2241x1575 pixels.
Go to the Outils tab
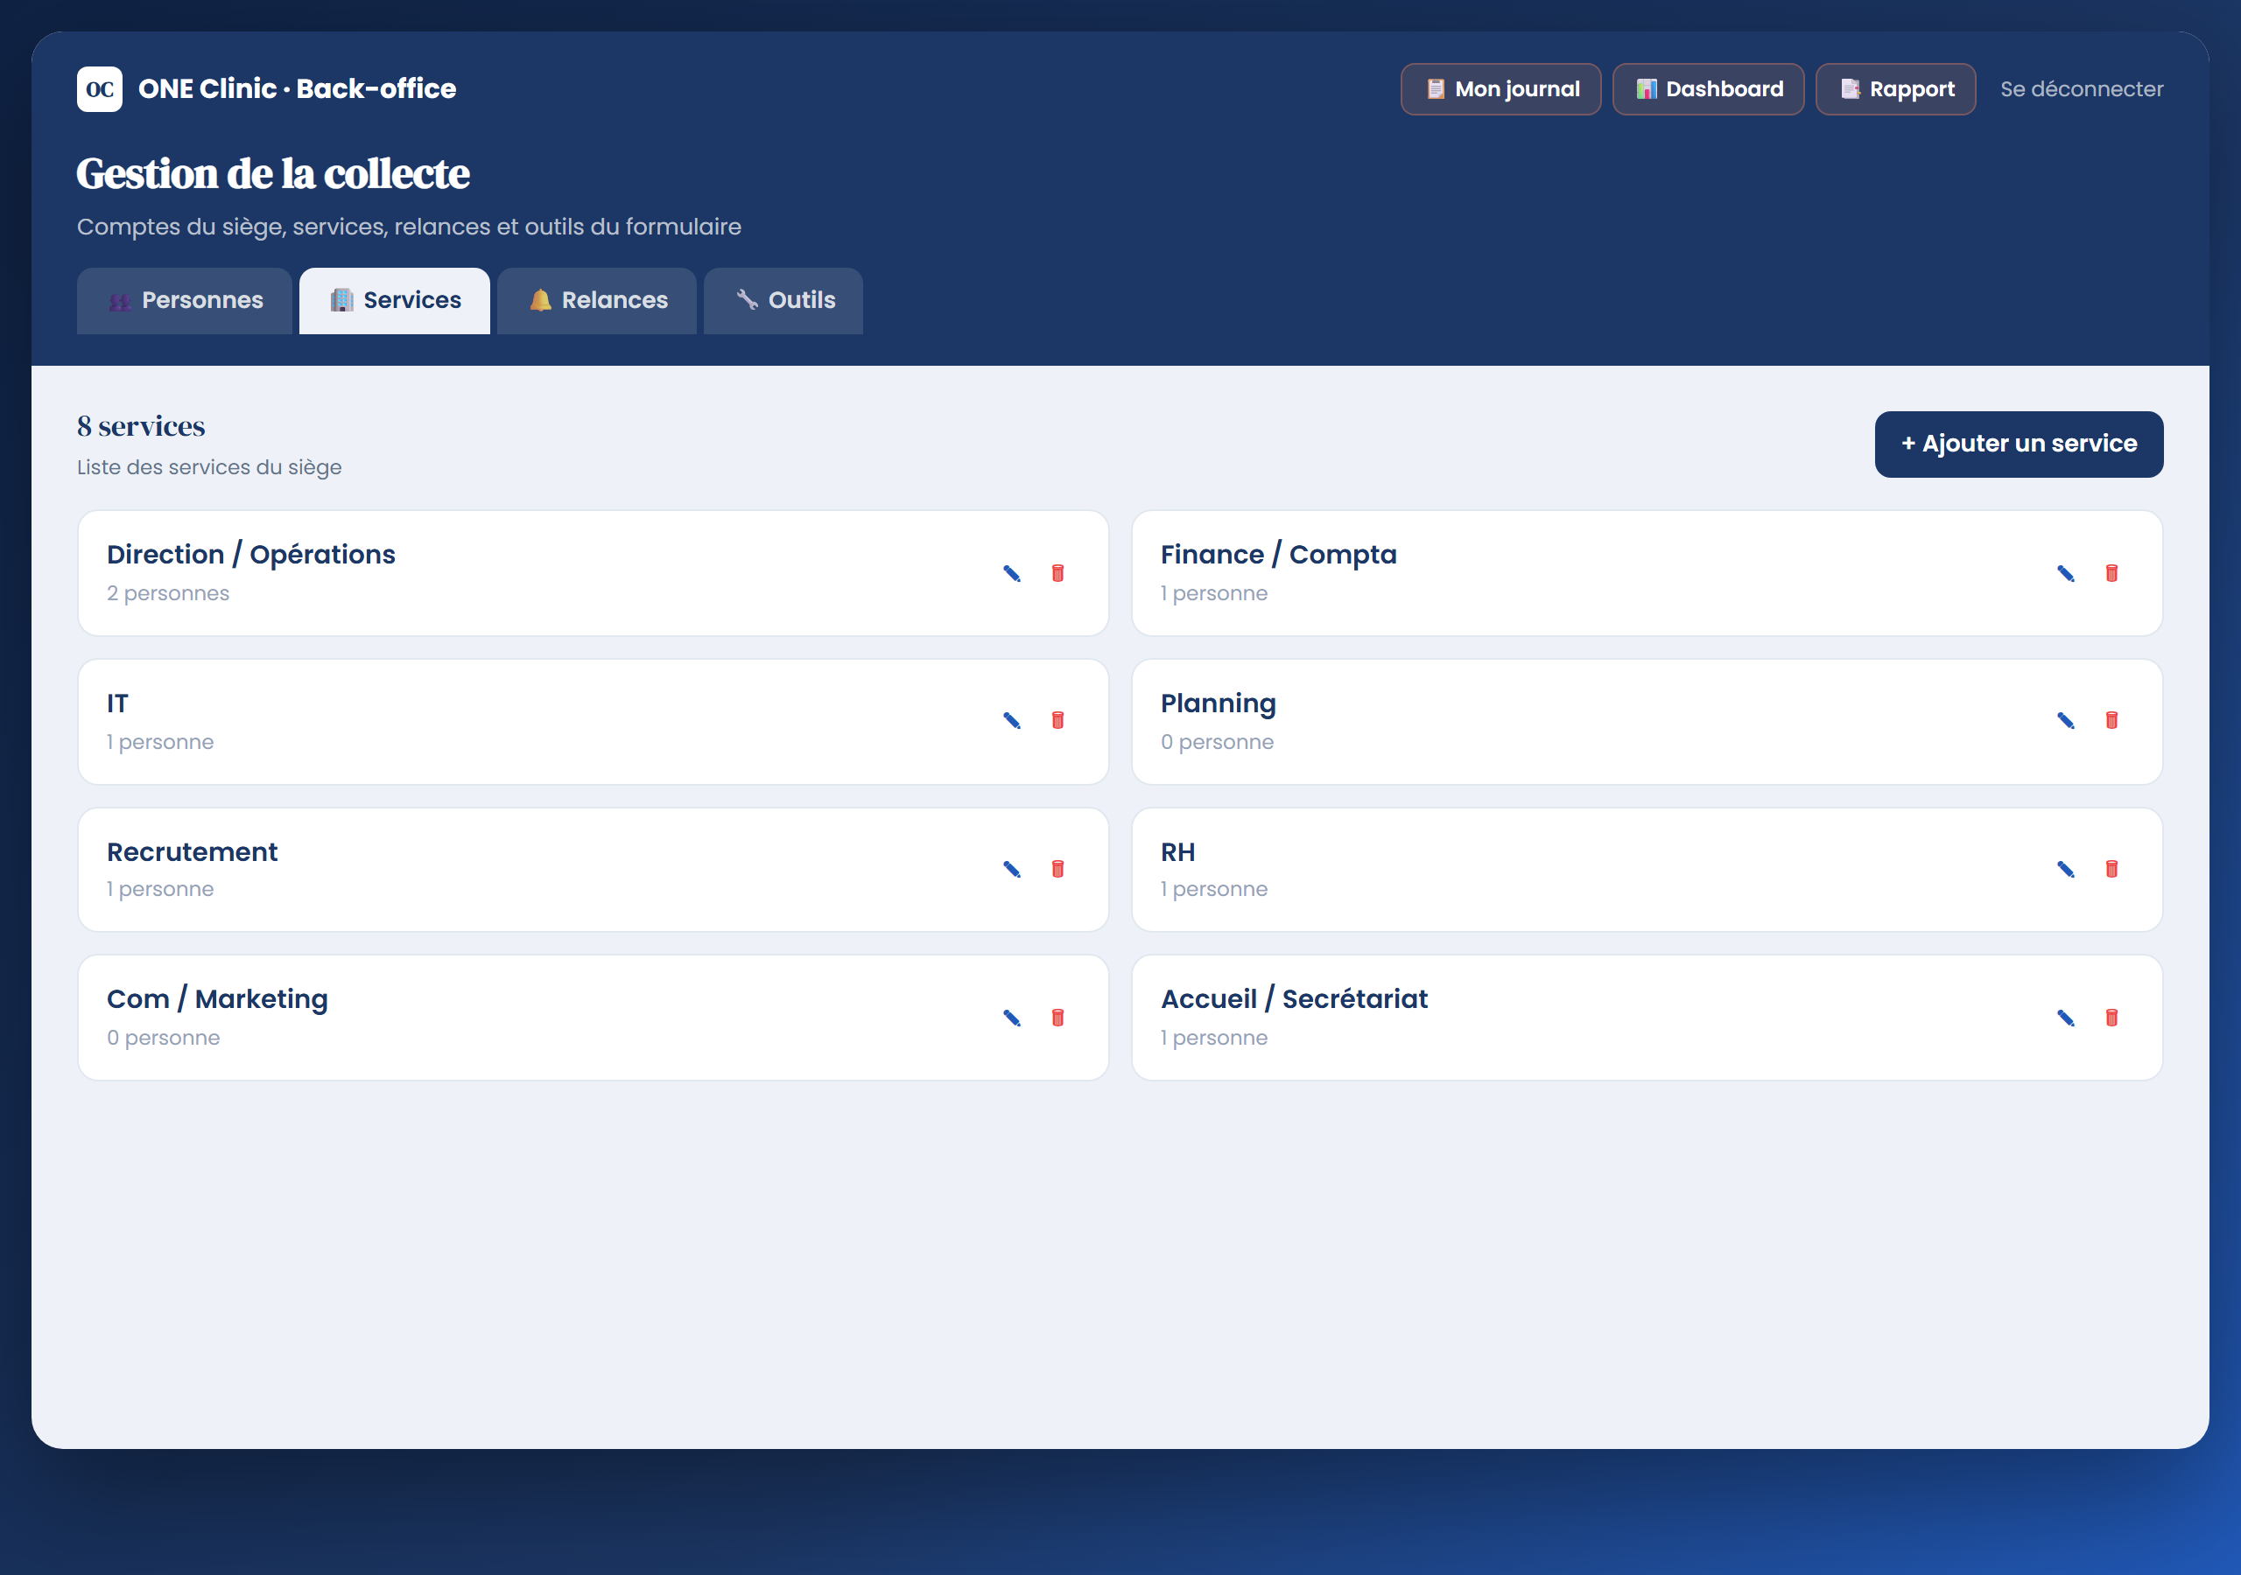(x=783, y=300)
